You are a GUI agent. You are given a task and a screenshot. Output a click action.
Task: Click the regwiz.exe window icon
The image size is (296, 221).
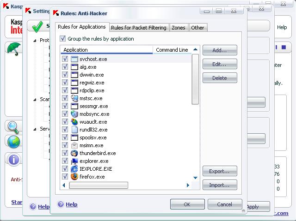[74, 83]
